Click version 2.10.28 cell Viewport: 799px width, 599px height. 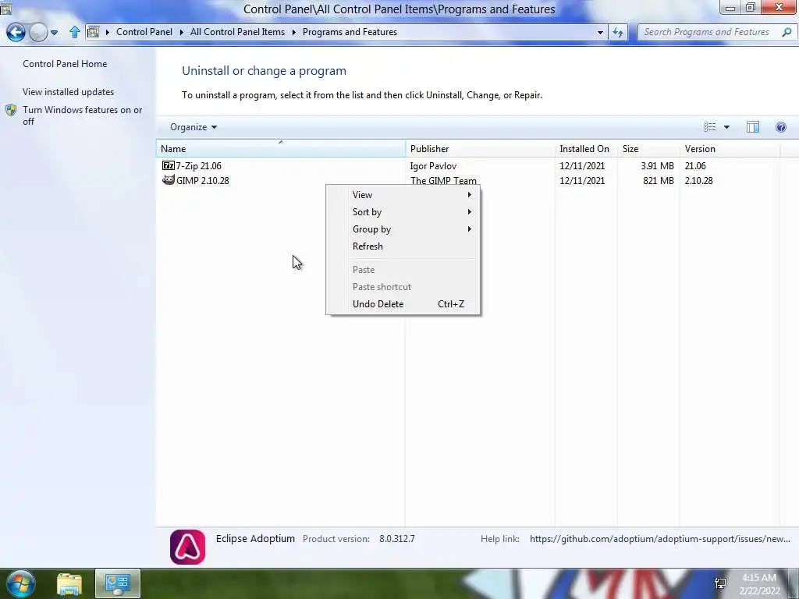pyautogui.click(x=698, y=181)
